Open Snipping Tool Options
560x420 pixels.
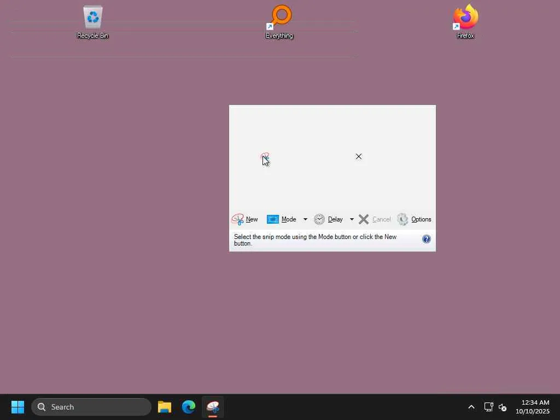[x=415, y=219]
